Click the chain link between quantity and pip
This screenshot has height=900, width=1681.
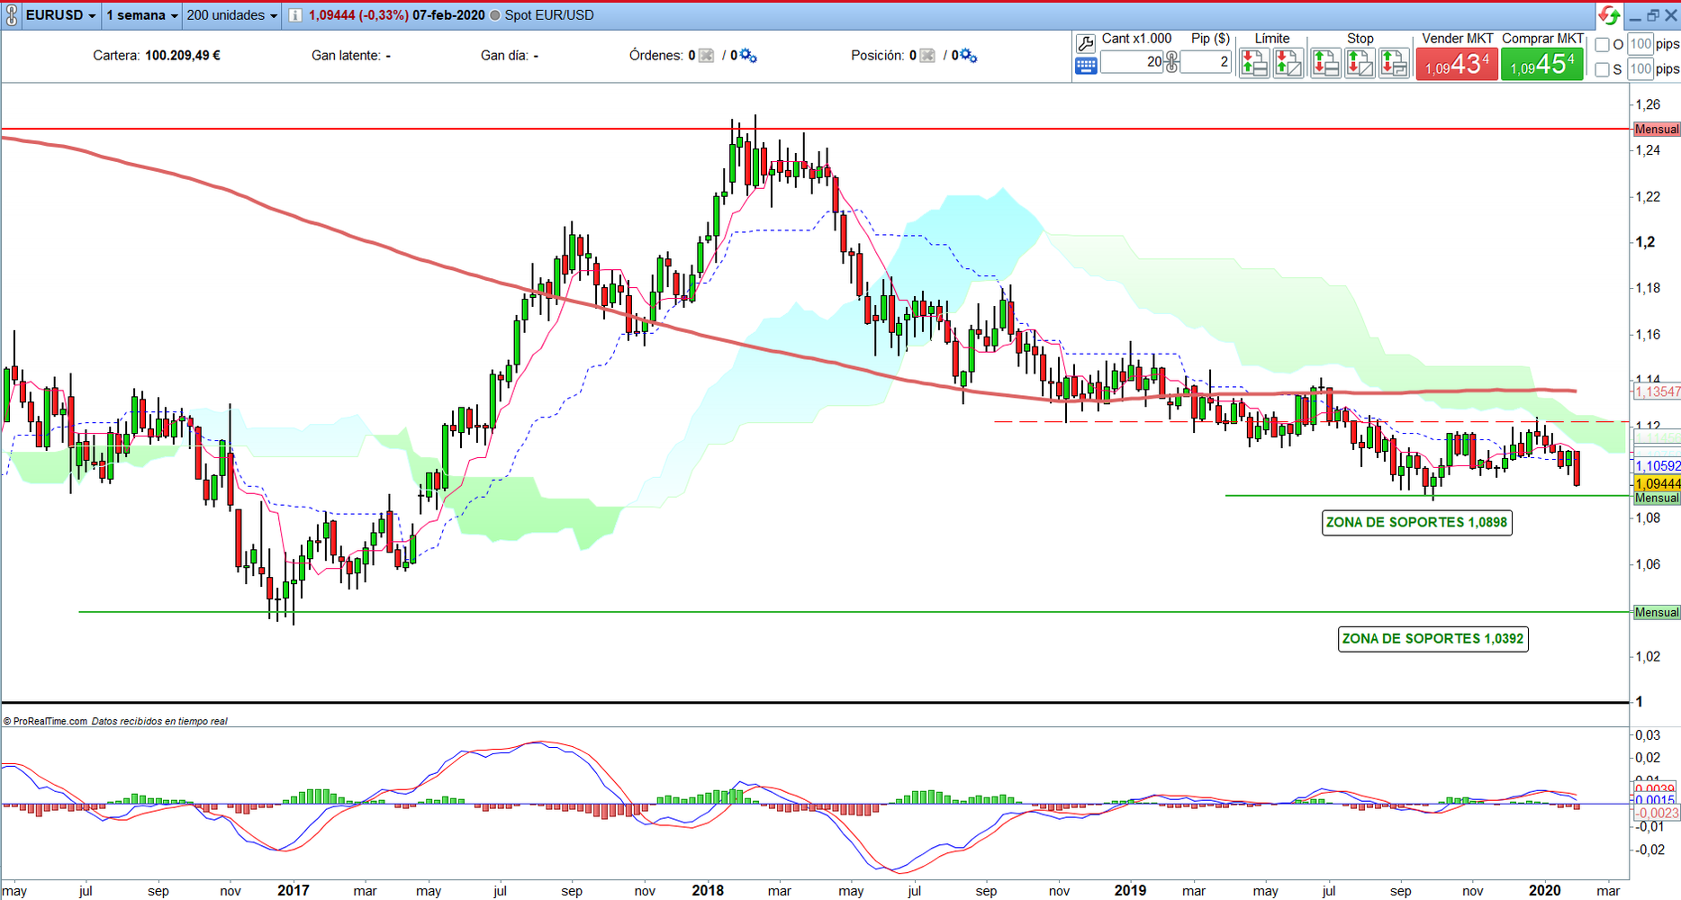[1171, 61]
